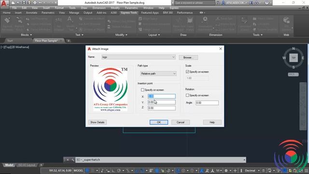Click the Show Details button
Screen dimensions: 309x174
pyautogui.click(x=98, y=122)
